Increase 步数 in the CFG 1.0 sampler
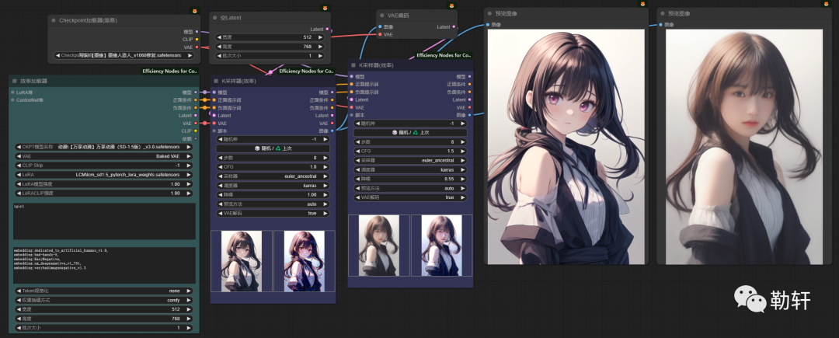Image resolution: width=839 pixels, height=338 pixels. 325,158
